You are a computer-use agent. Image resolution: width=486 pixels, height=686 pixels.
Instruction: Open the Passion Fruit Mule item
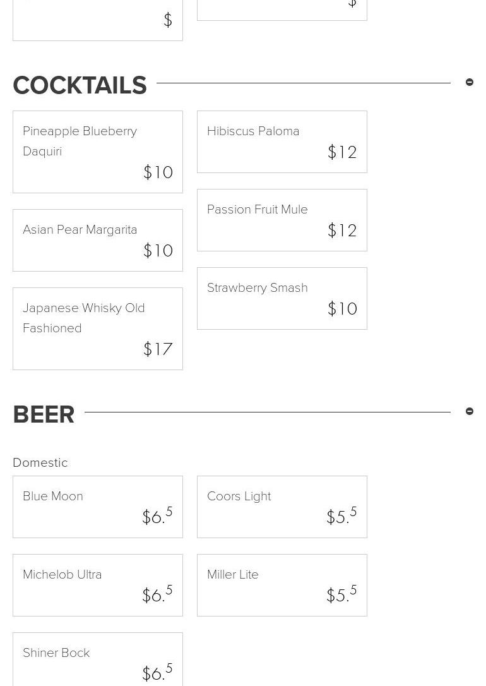(x=282, y=220)
